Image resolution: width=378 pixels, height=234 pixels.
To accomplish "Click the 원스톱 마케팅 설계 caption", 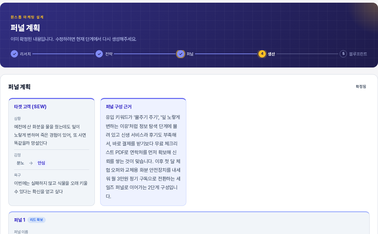I will (27, 17).
